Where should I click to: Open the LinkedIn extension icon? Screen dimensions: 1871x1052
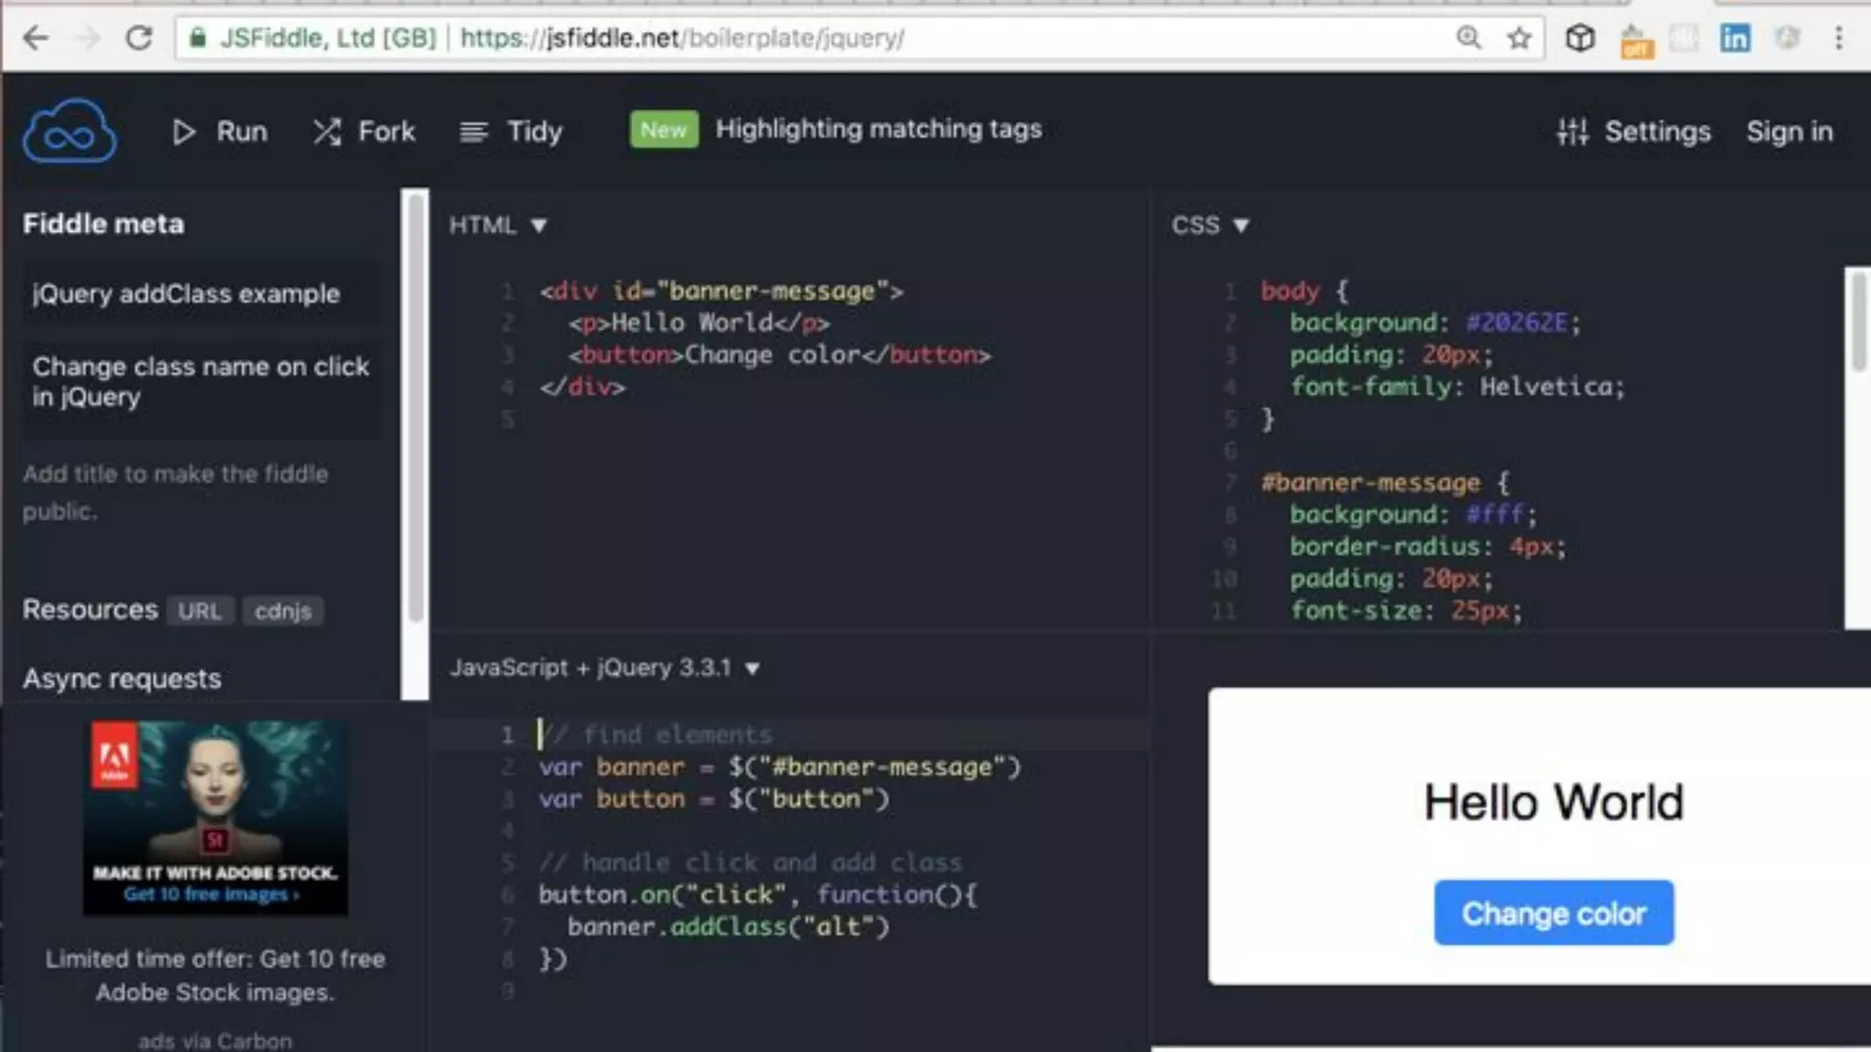[x=1734, y=38]
